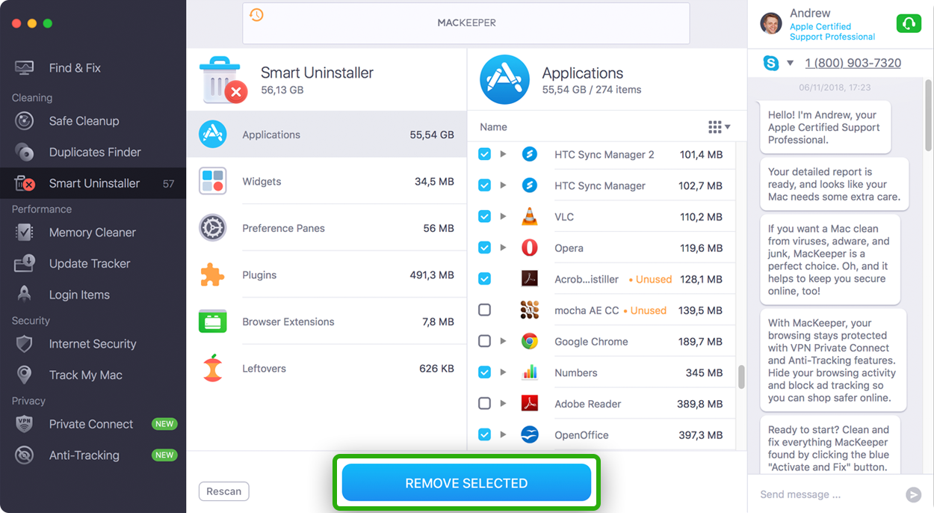
Task: Click the mocha AE CC app icon
Action: click(x=530, y=310)
